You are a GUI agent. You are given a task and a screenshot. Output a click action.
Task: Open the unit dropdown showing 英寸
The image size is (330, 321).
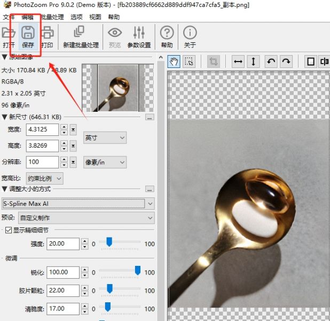click(105, 137)
